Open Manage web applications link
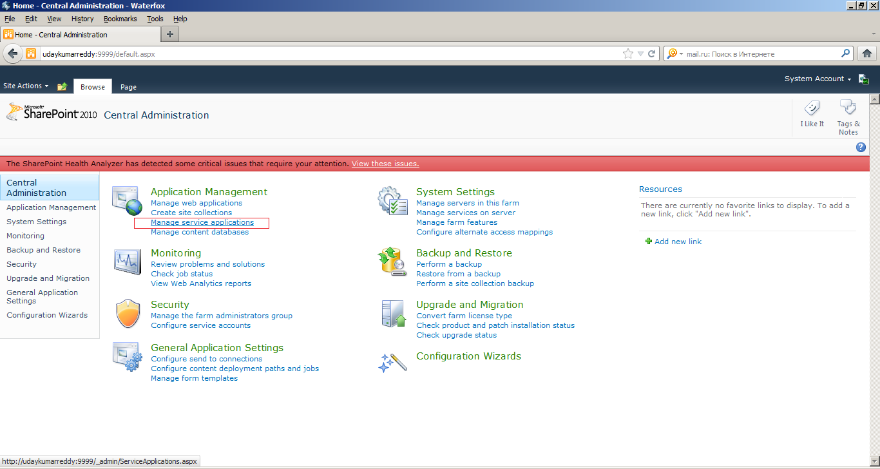880x469 pixels. (196, 203)
